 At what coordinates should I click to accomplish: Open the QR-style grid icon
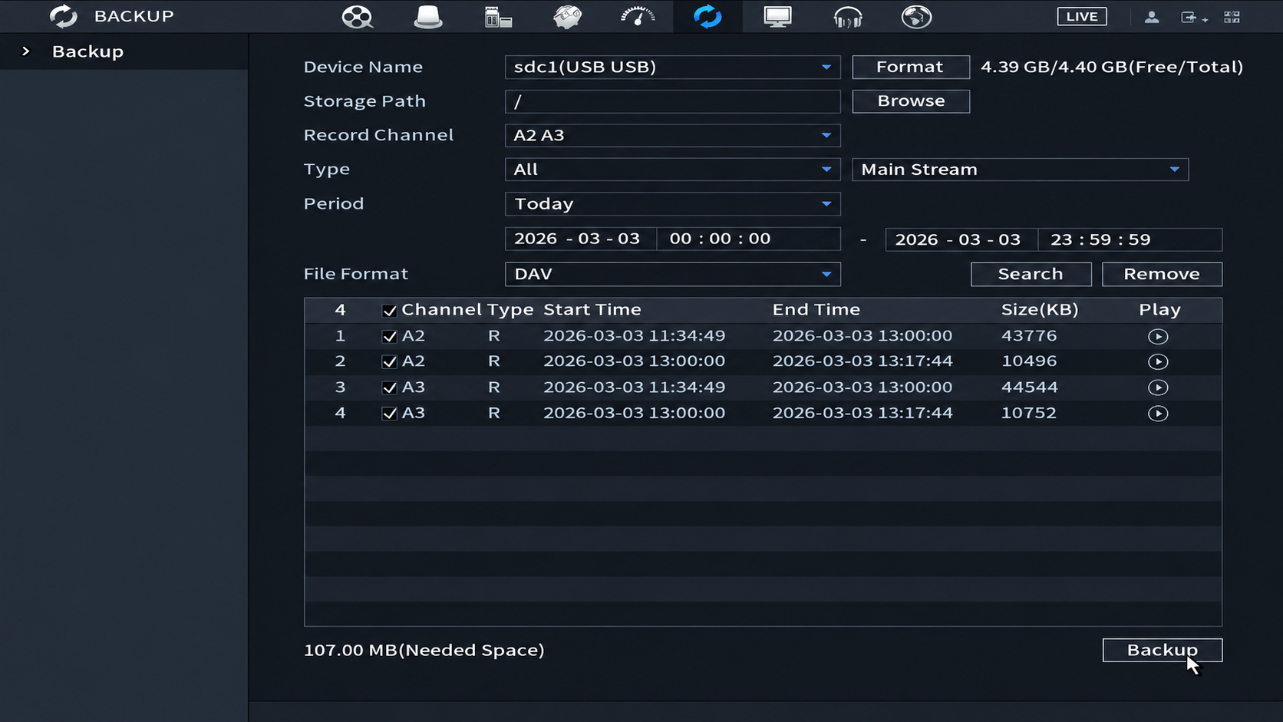(1232, 17)
